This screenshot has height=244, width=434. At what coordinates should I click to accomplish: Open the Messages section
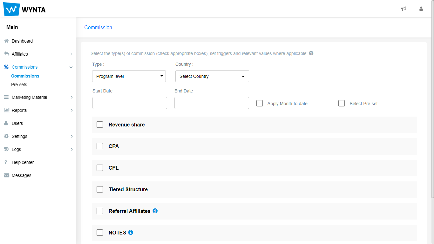point(21,175)
